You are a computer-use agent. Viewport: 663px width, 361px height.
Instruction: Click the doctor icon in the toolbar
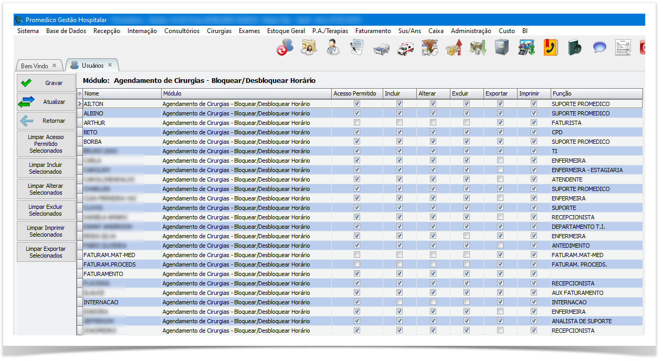coord(332,48)
